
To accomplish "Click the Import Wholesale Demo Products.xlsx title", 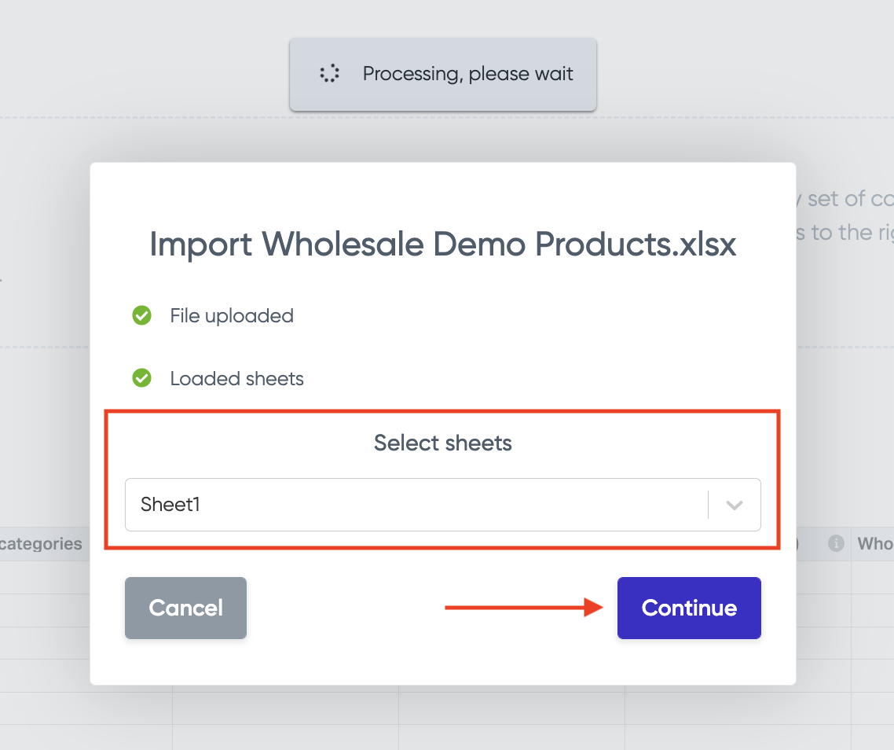I will coord(443,244).
